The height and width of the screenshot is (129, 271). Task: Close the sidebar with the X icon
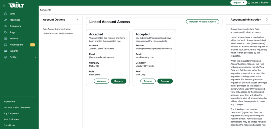[x=4, y=6]
